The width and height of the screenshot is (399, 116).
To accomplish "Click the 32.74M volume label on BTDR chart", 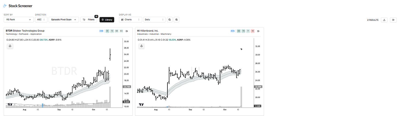I will [127, 87].
